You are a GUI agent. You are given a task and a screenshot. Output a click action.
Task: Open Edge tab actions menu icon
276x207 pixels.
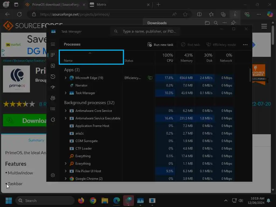[16, 5]
